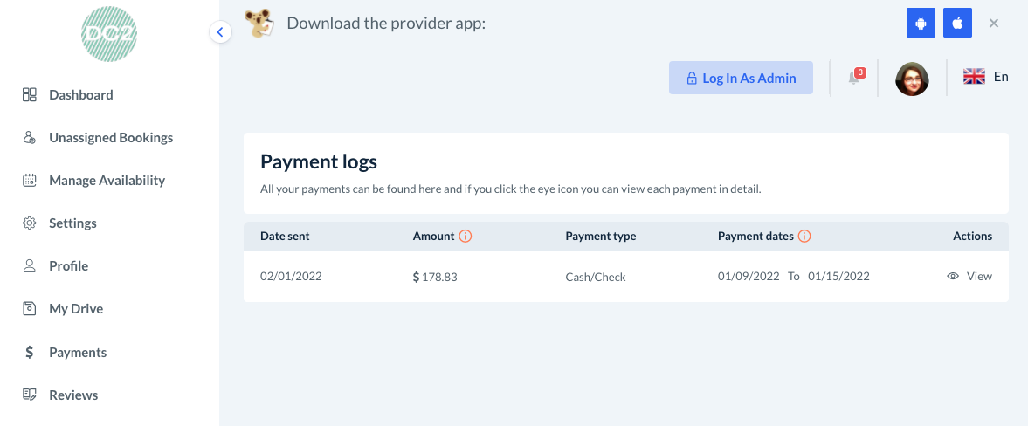
Task: Click the Payment dates info icon
Action: coord(804,236)
